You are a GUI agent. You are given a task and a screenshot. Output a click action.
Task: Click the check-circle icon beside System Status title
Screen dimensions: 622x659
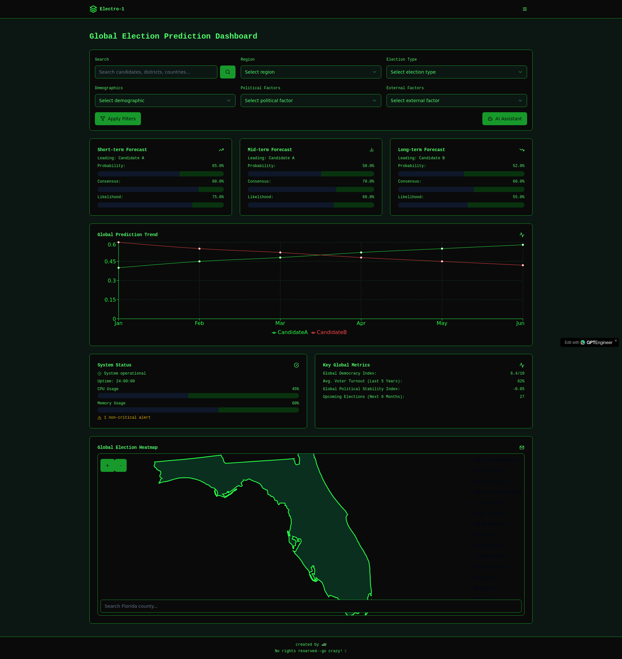click(x=296, y=365)
